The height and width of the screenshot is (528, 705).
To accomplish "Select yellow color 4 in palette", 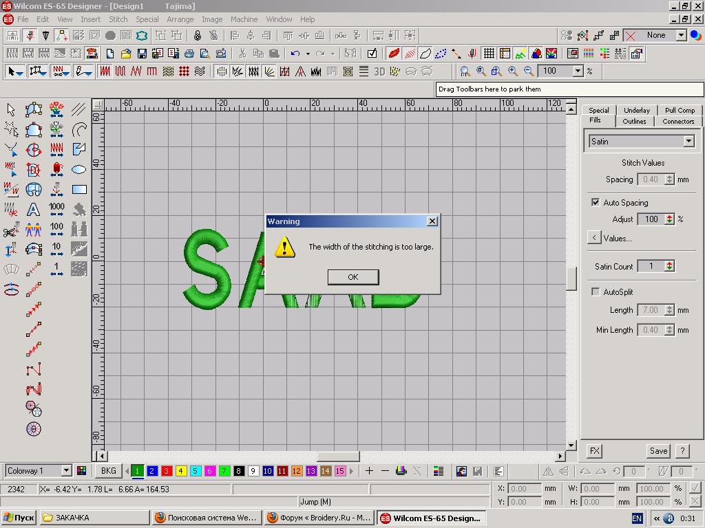I will coord(181,471).
